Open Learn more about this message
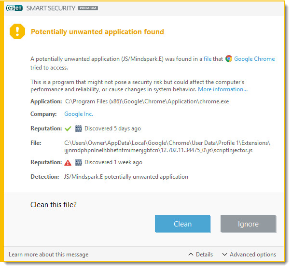 pyautogui.click(x=49, y=255)
